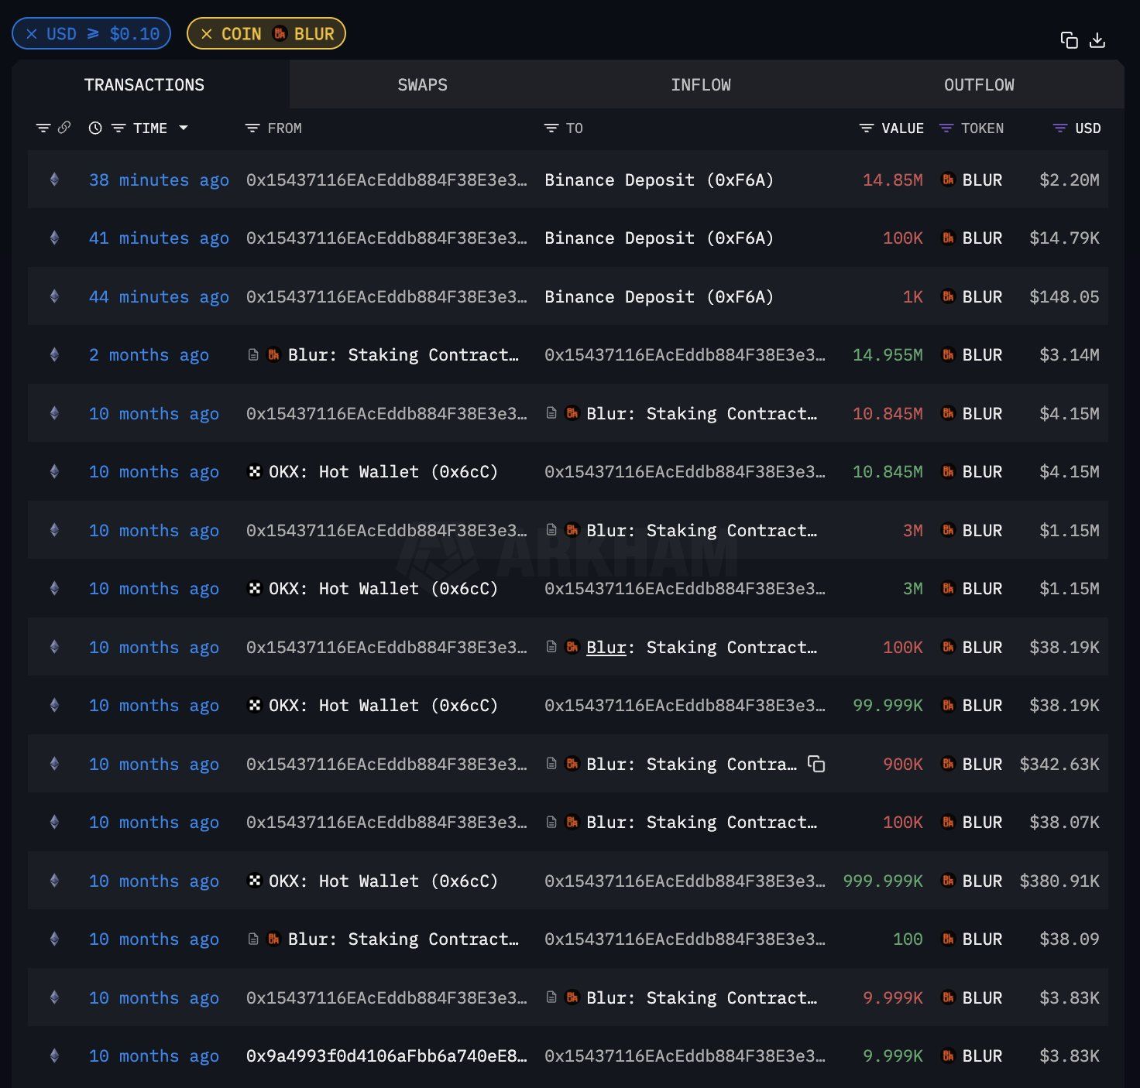Screen dimensions: 1140x1088
Task: Click the download icon in the top right
Action: click(x=1097, y=39)
